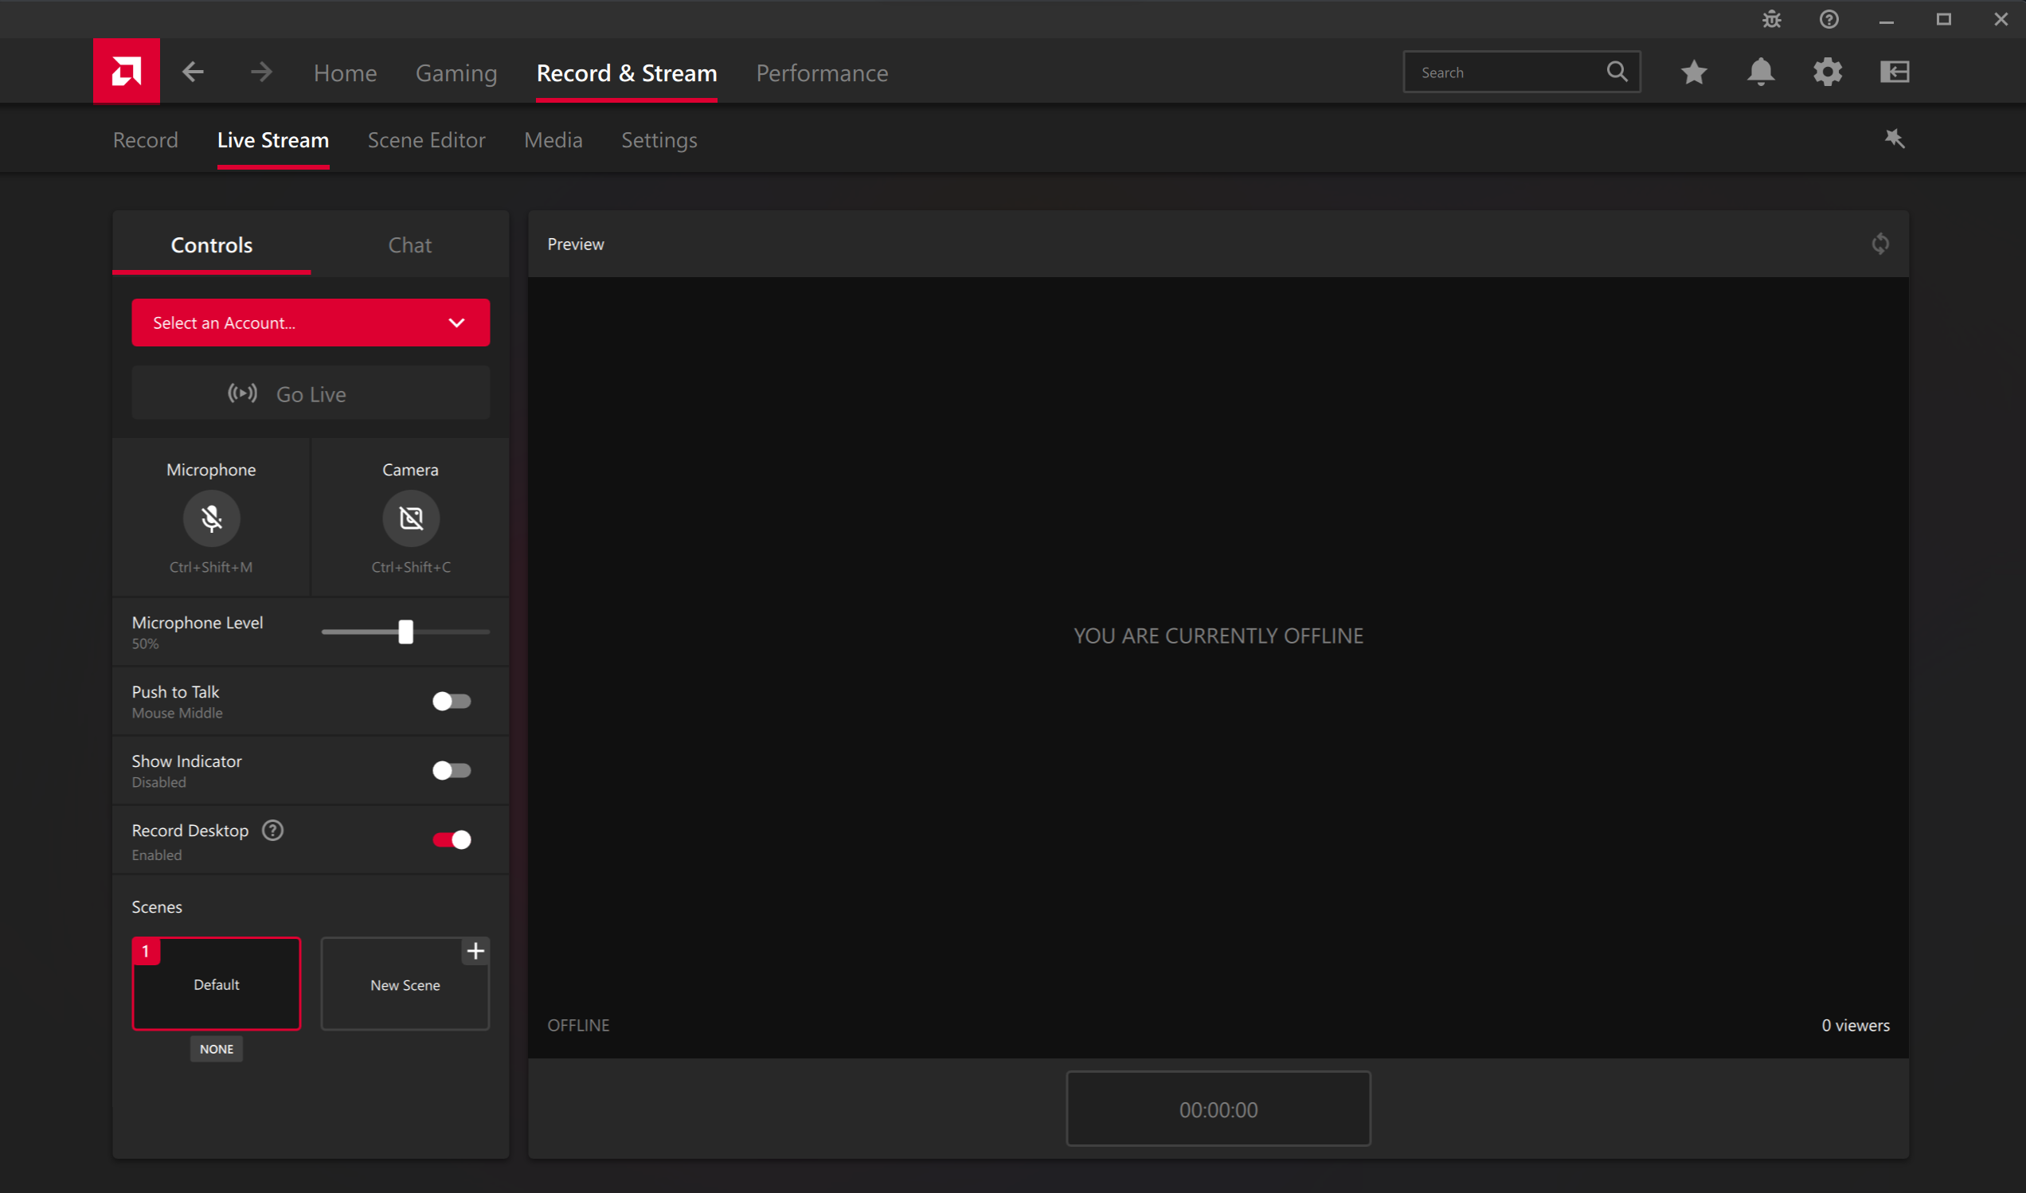2026x1193 pixels.
Task: Click the refresh Preview icon
Action: (x=1879, y=243)
